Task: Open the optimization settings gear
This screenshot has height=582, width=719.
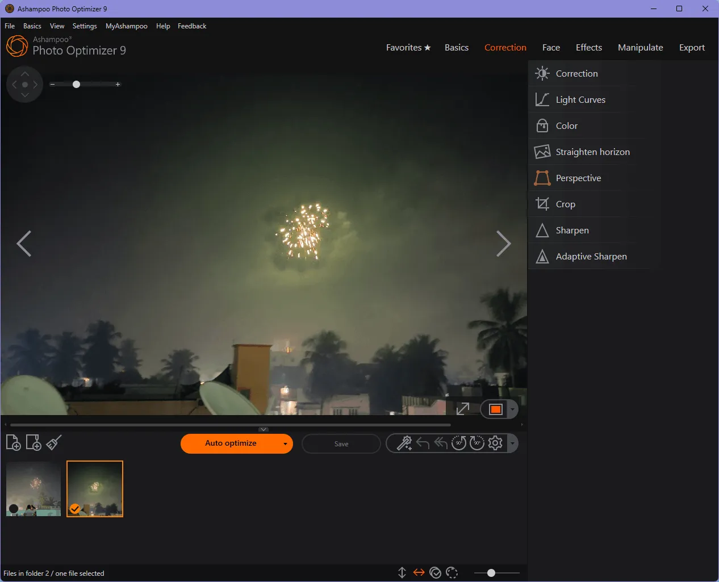Action: [495, 443]
